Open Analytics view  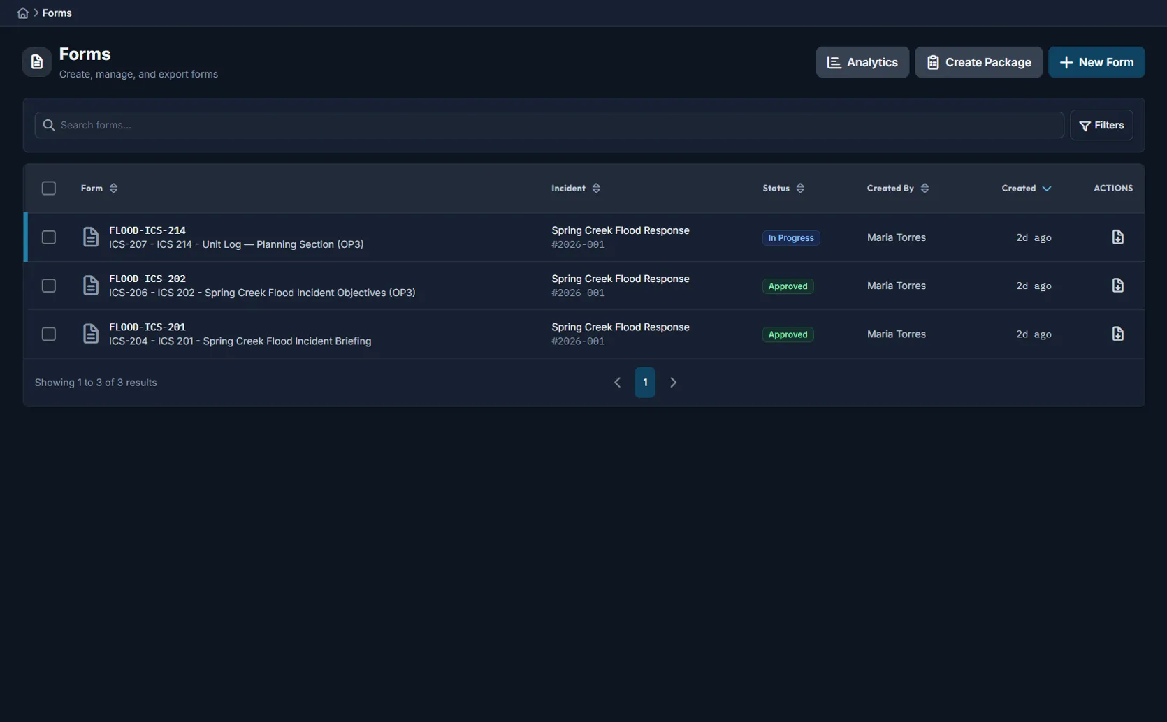pos(862,62)
